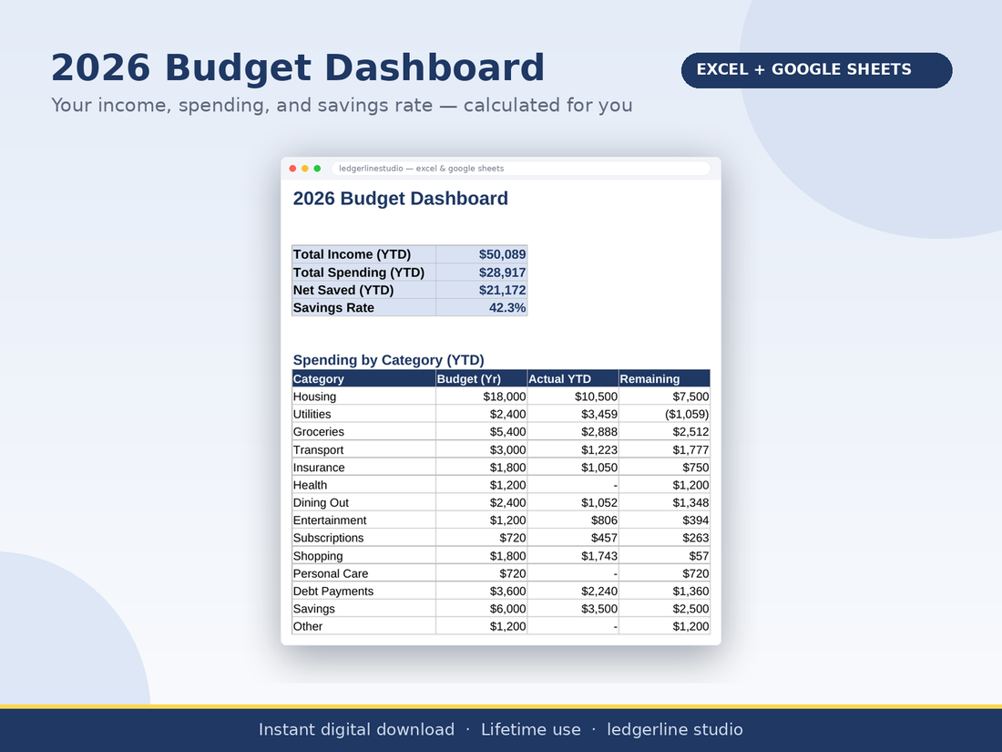Select the Housing row label
The height and width of the screenshot is (752, 1002).
363,396
